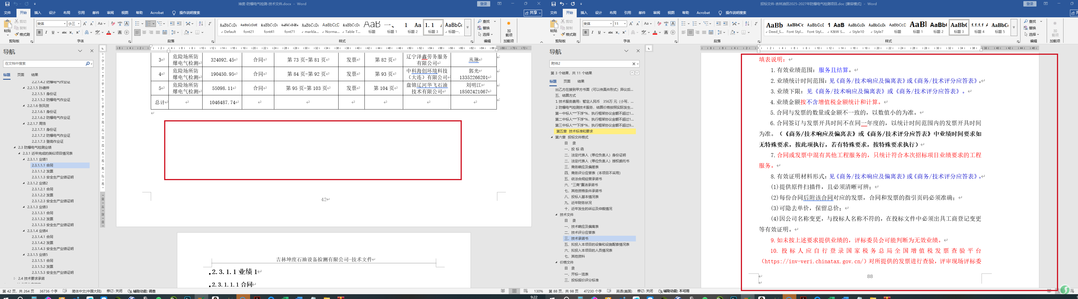
Task: Open navigation pane options arrow in right window
Action: coord(626,51)
